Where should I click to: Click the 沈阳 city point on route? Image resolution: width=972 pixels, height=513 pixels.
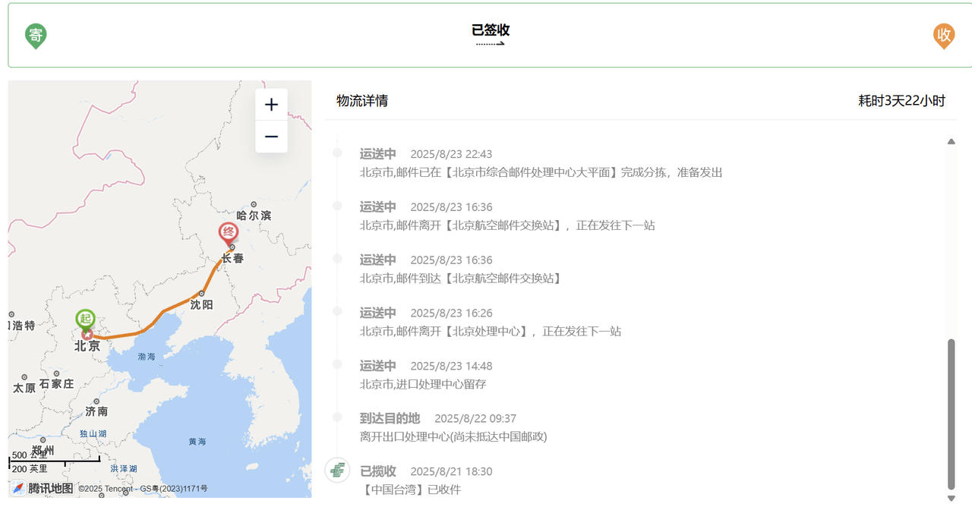[x=201, y=294]
